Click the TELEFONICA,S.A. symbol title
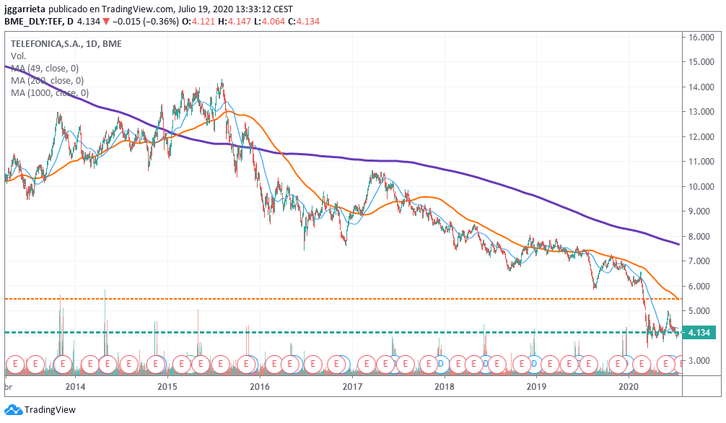Image resolution: width=726 pixels, height=423 pixels. [46, 44]
